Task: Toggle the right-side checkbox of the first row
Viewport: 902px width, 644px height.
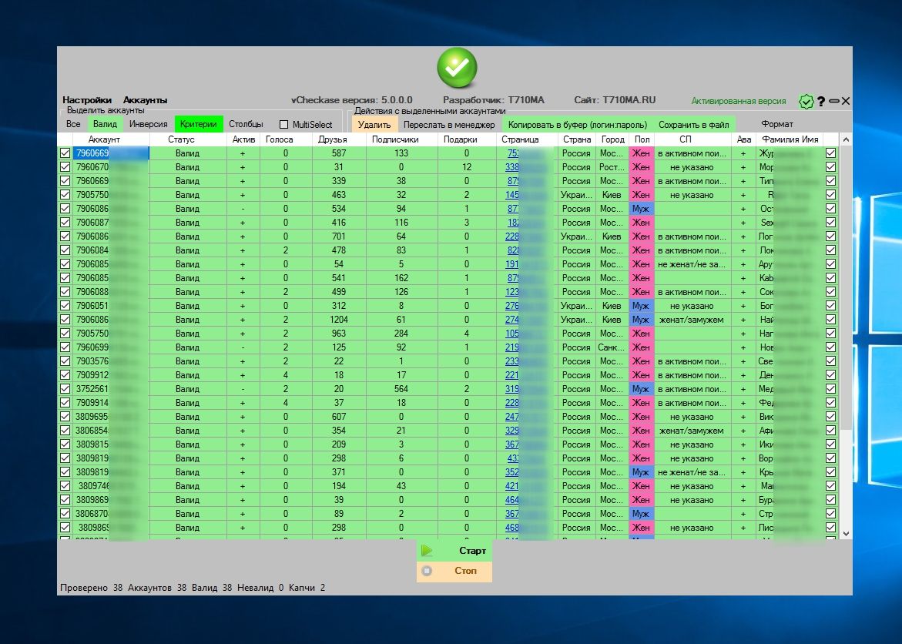Action: (830, 153)
